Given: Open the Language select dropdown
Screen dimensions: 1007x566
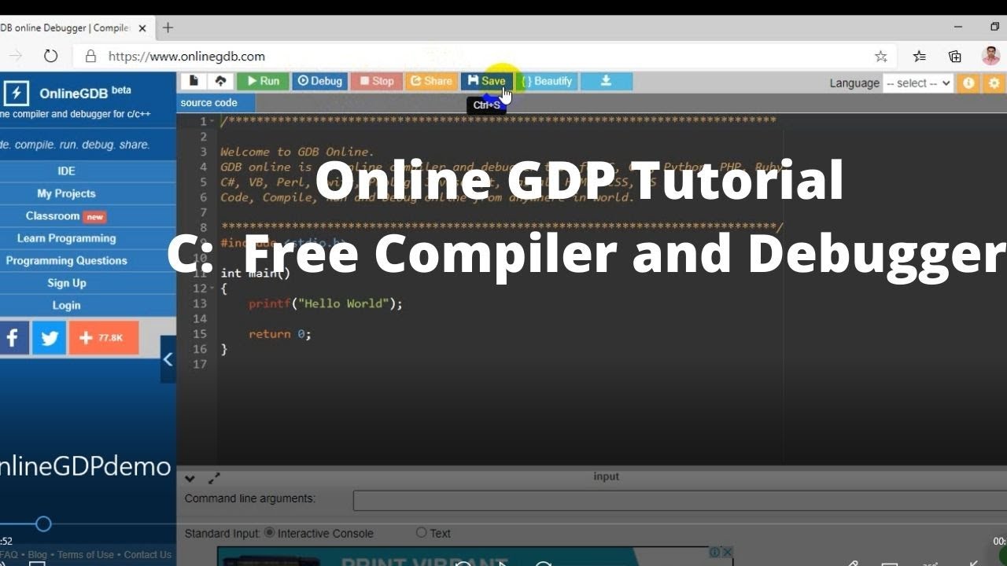Looking at the screenshot, I should pyautogui.click(x=917, y=83).
